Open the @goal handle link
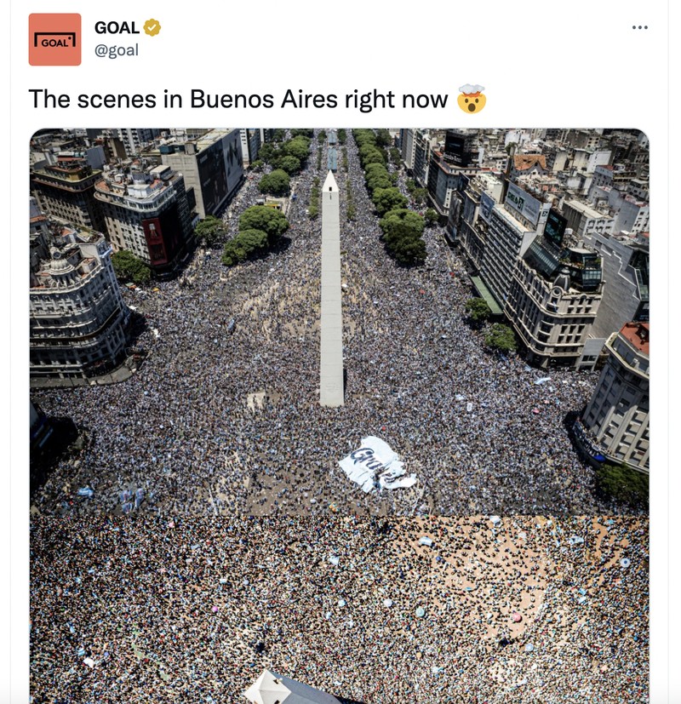 pyautogui.click(x=117, y=50)
